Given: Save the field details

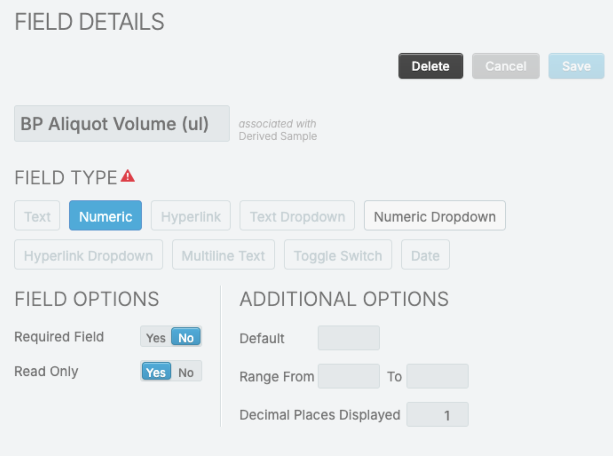Looking at the screenshot, I should tap(576, 66).
